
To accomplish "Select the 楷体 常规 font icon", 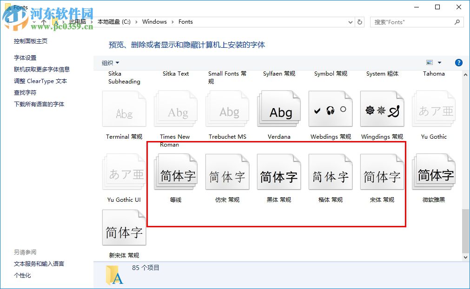I will pos(330,171).
